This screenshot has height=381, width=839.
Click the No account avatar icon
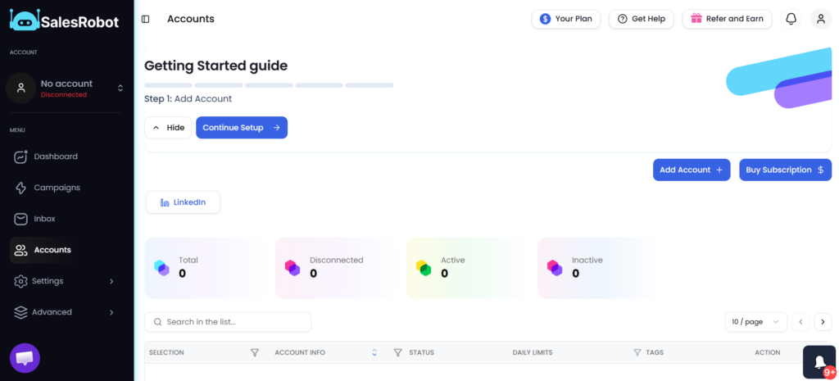[x=20, y=88]
